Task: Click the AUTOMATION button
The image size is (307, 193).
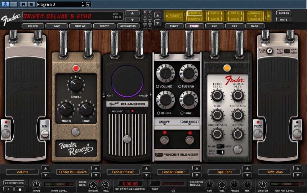Action: [x=128, y=26]
